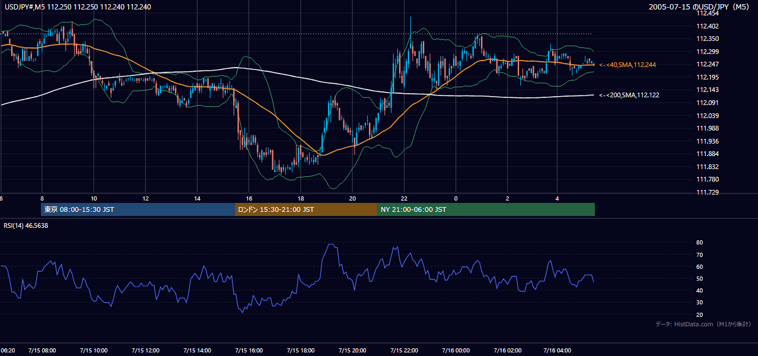
Task: Click the RSI(14) 46.5638 indicator label
Action: coord(26,225)
